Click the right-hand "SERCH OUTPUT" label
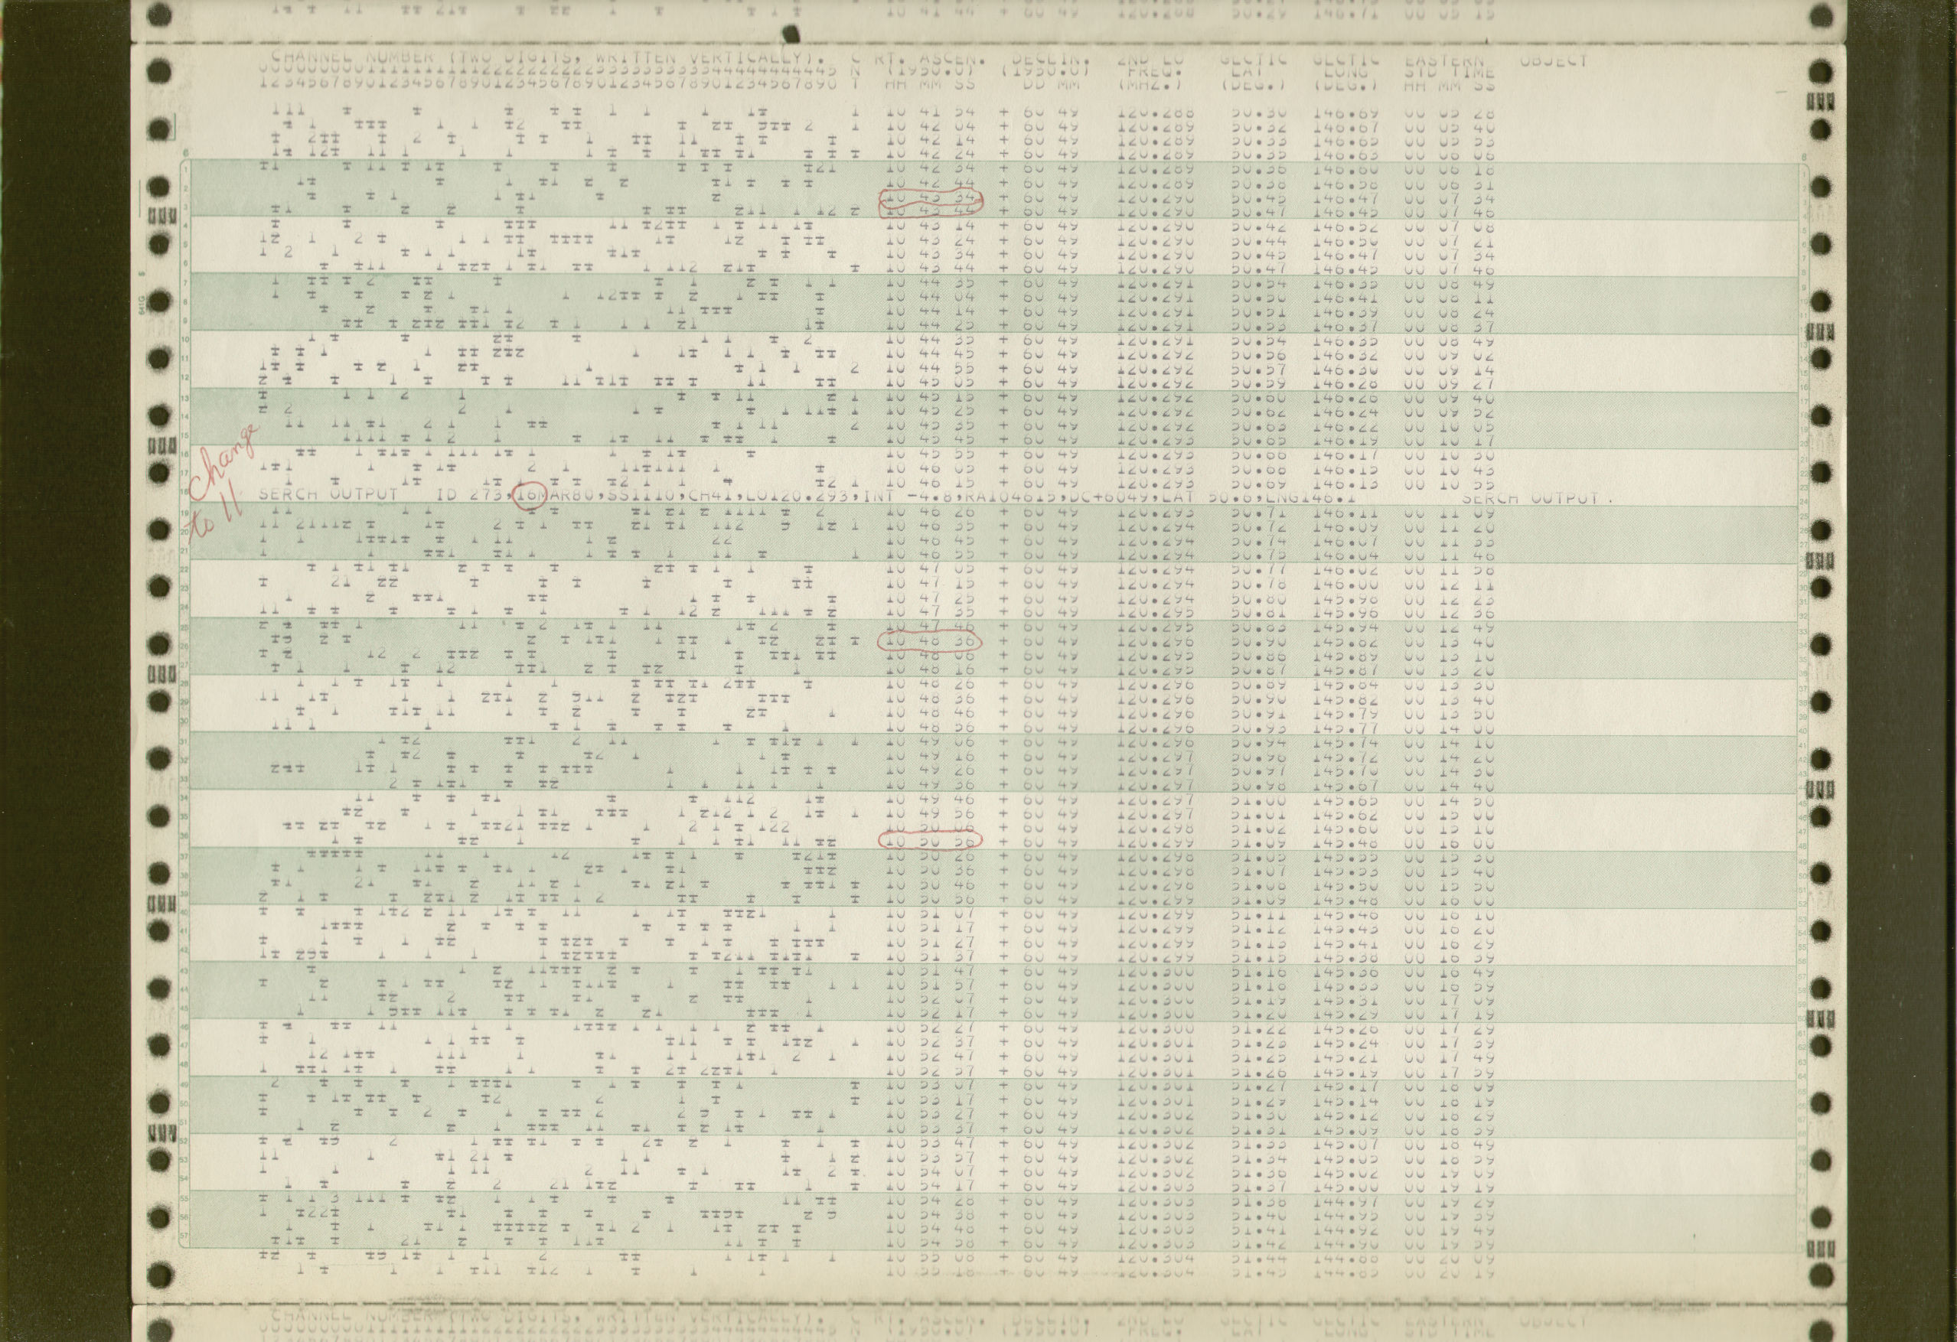 click(x=1529, y=497)
